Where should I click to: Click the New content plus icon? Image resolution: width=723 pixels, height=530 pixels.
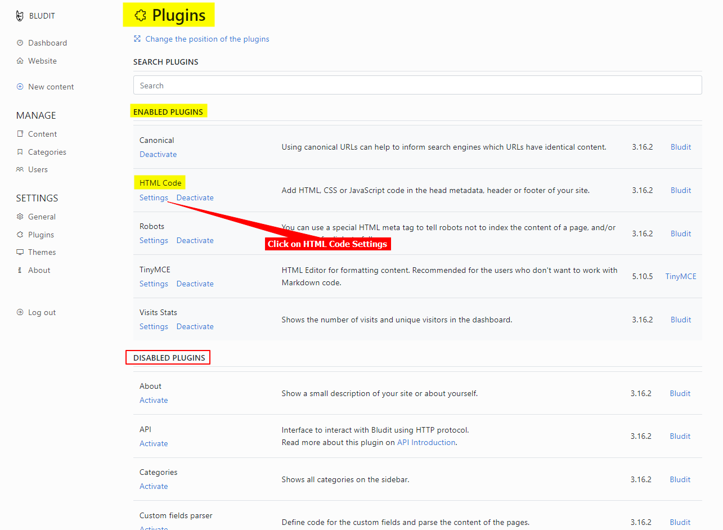(x=20, y=87)
